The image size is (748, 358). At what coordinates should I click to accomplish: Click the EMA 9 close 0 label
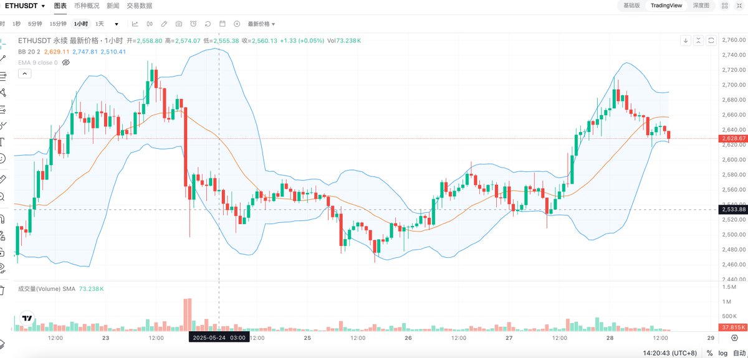tap(38, 62)
